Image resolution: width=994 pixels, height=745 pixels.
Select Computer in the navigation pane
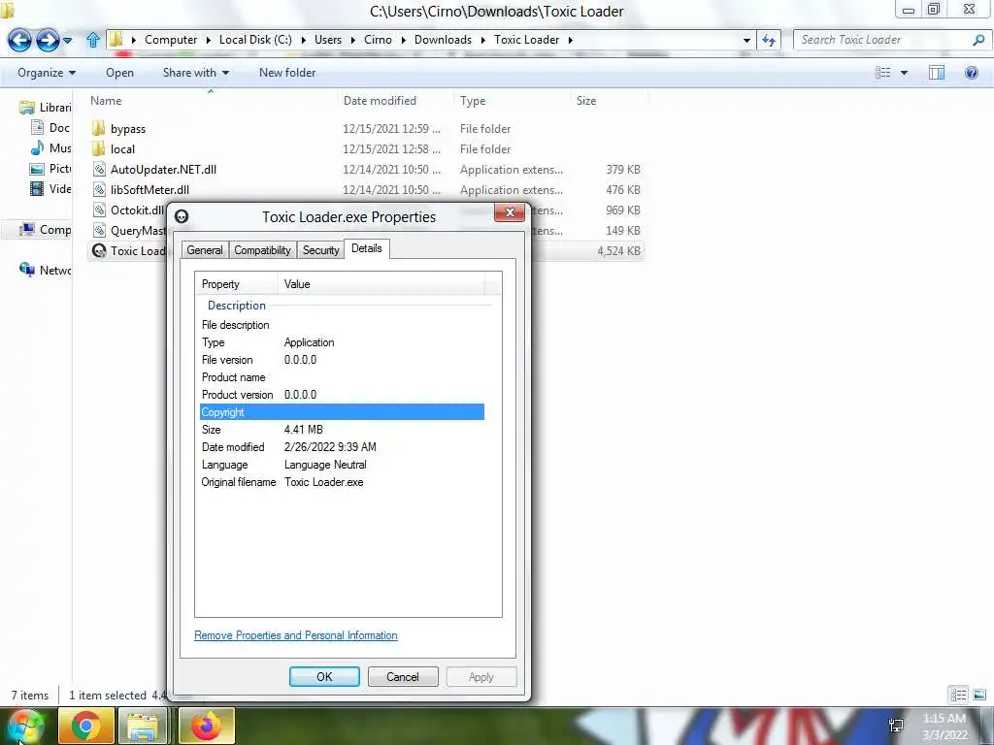[x=45, y=230]
